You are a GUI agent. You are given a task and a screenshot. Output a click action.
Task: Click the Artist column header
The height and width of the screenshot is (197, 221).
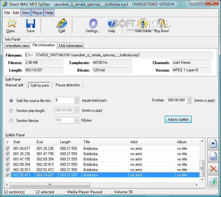(152, 142)
